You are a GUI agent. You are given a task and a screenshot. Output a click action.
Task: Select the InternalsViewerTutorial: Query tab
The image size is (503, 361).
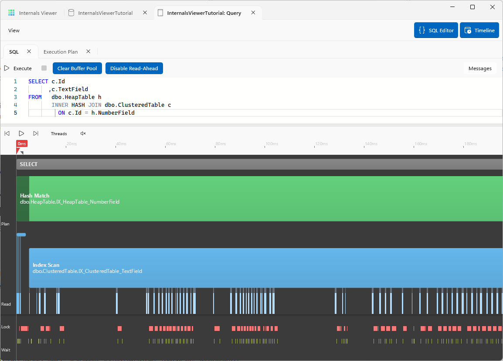click(204, 13)
